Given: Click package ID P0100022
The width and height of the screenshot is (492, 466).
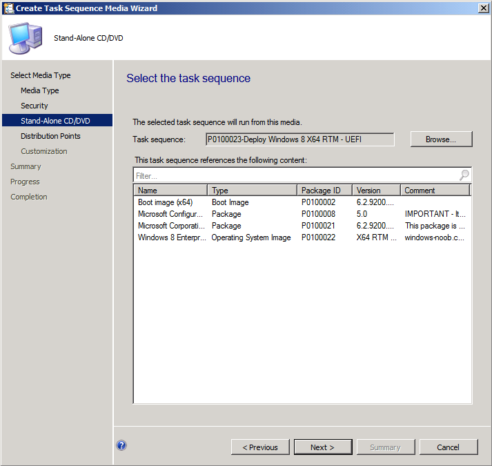Looking at the screenshot, I should click(x=318, y=237).
